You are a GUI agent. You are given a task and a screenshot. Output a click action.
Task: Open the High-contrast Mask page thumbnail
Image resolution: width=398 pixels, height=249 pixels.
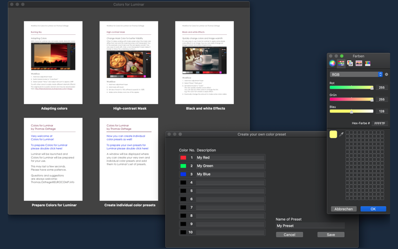[129, 63]
